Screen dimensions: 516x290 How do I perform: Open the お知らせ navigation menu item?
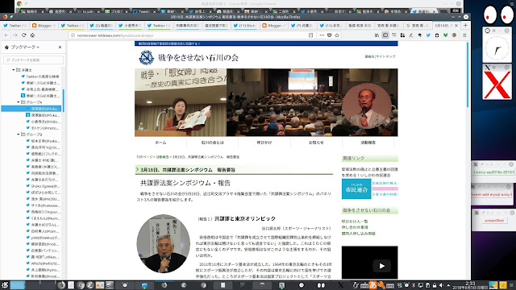tap(316, 143)
